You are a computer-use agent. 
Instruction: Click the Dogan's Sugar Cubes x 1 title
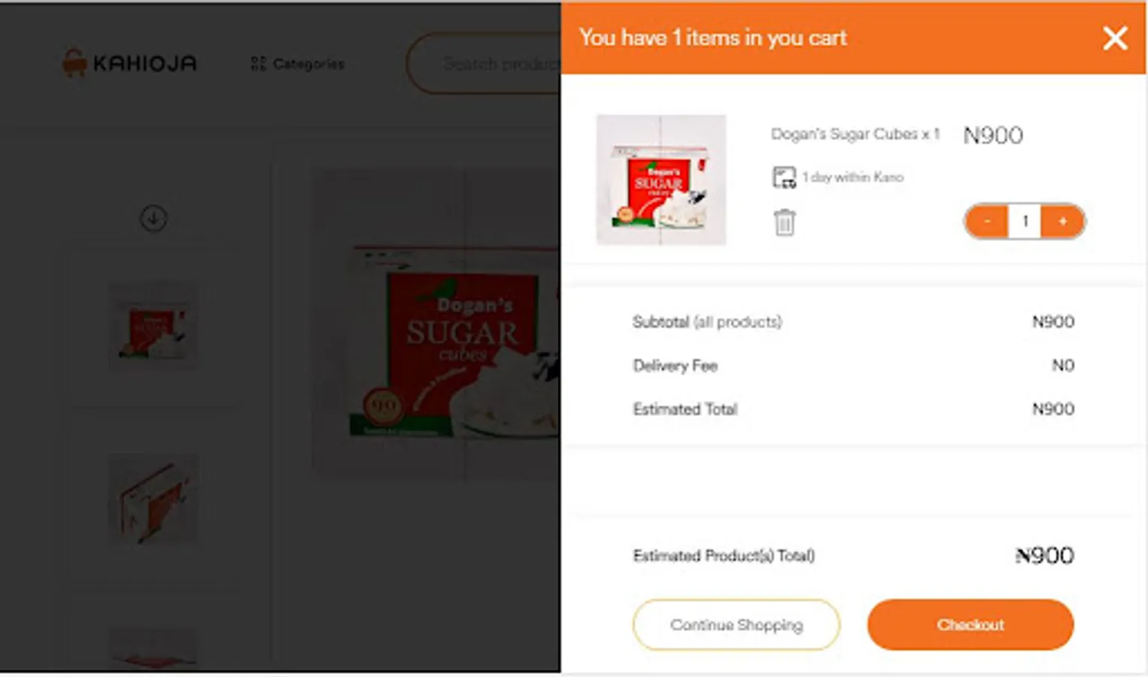pyautogui.click(x=855, y=134)
